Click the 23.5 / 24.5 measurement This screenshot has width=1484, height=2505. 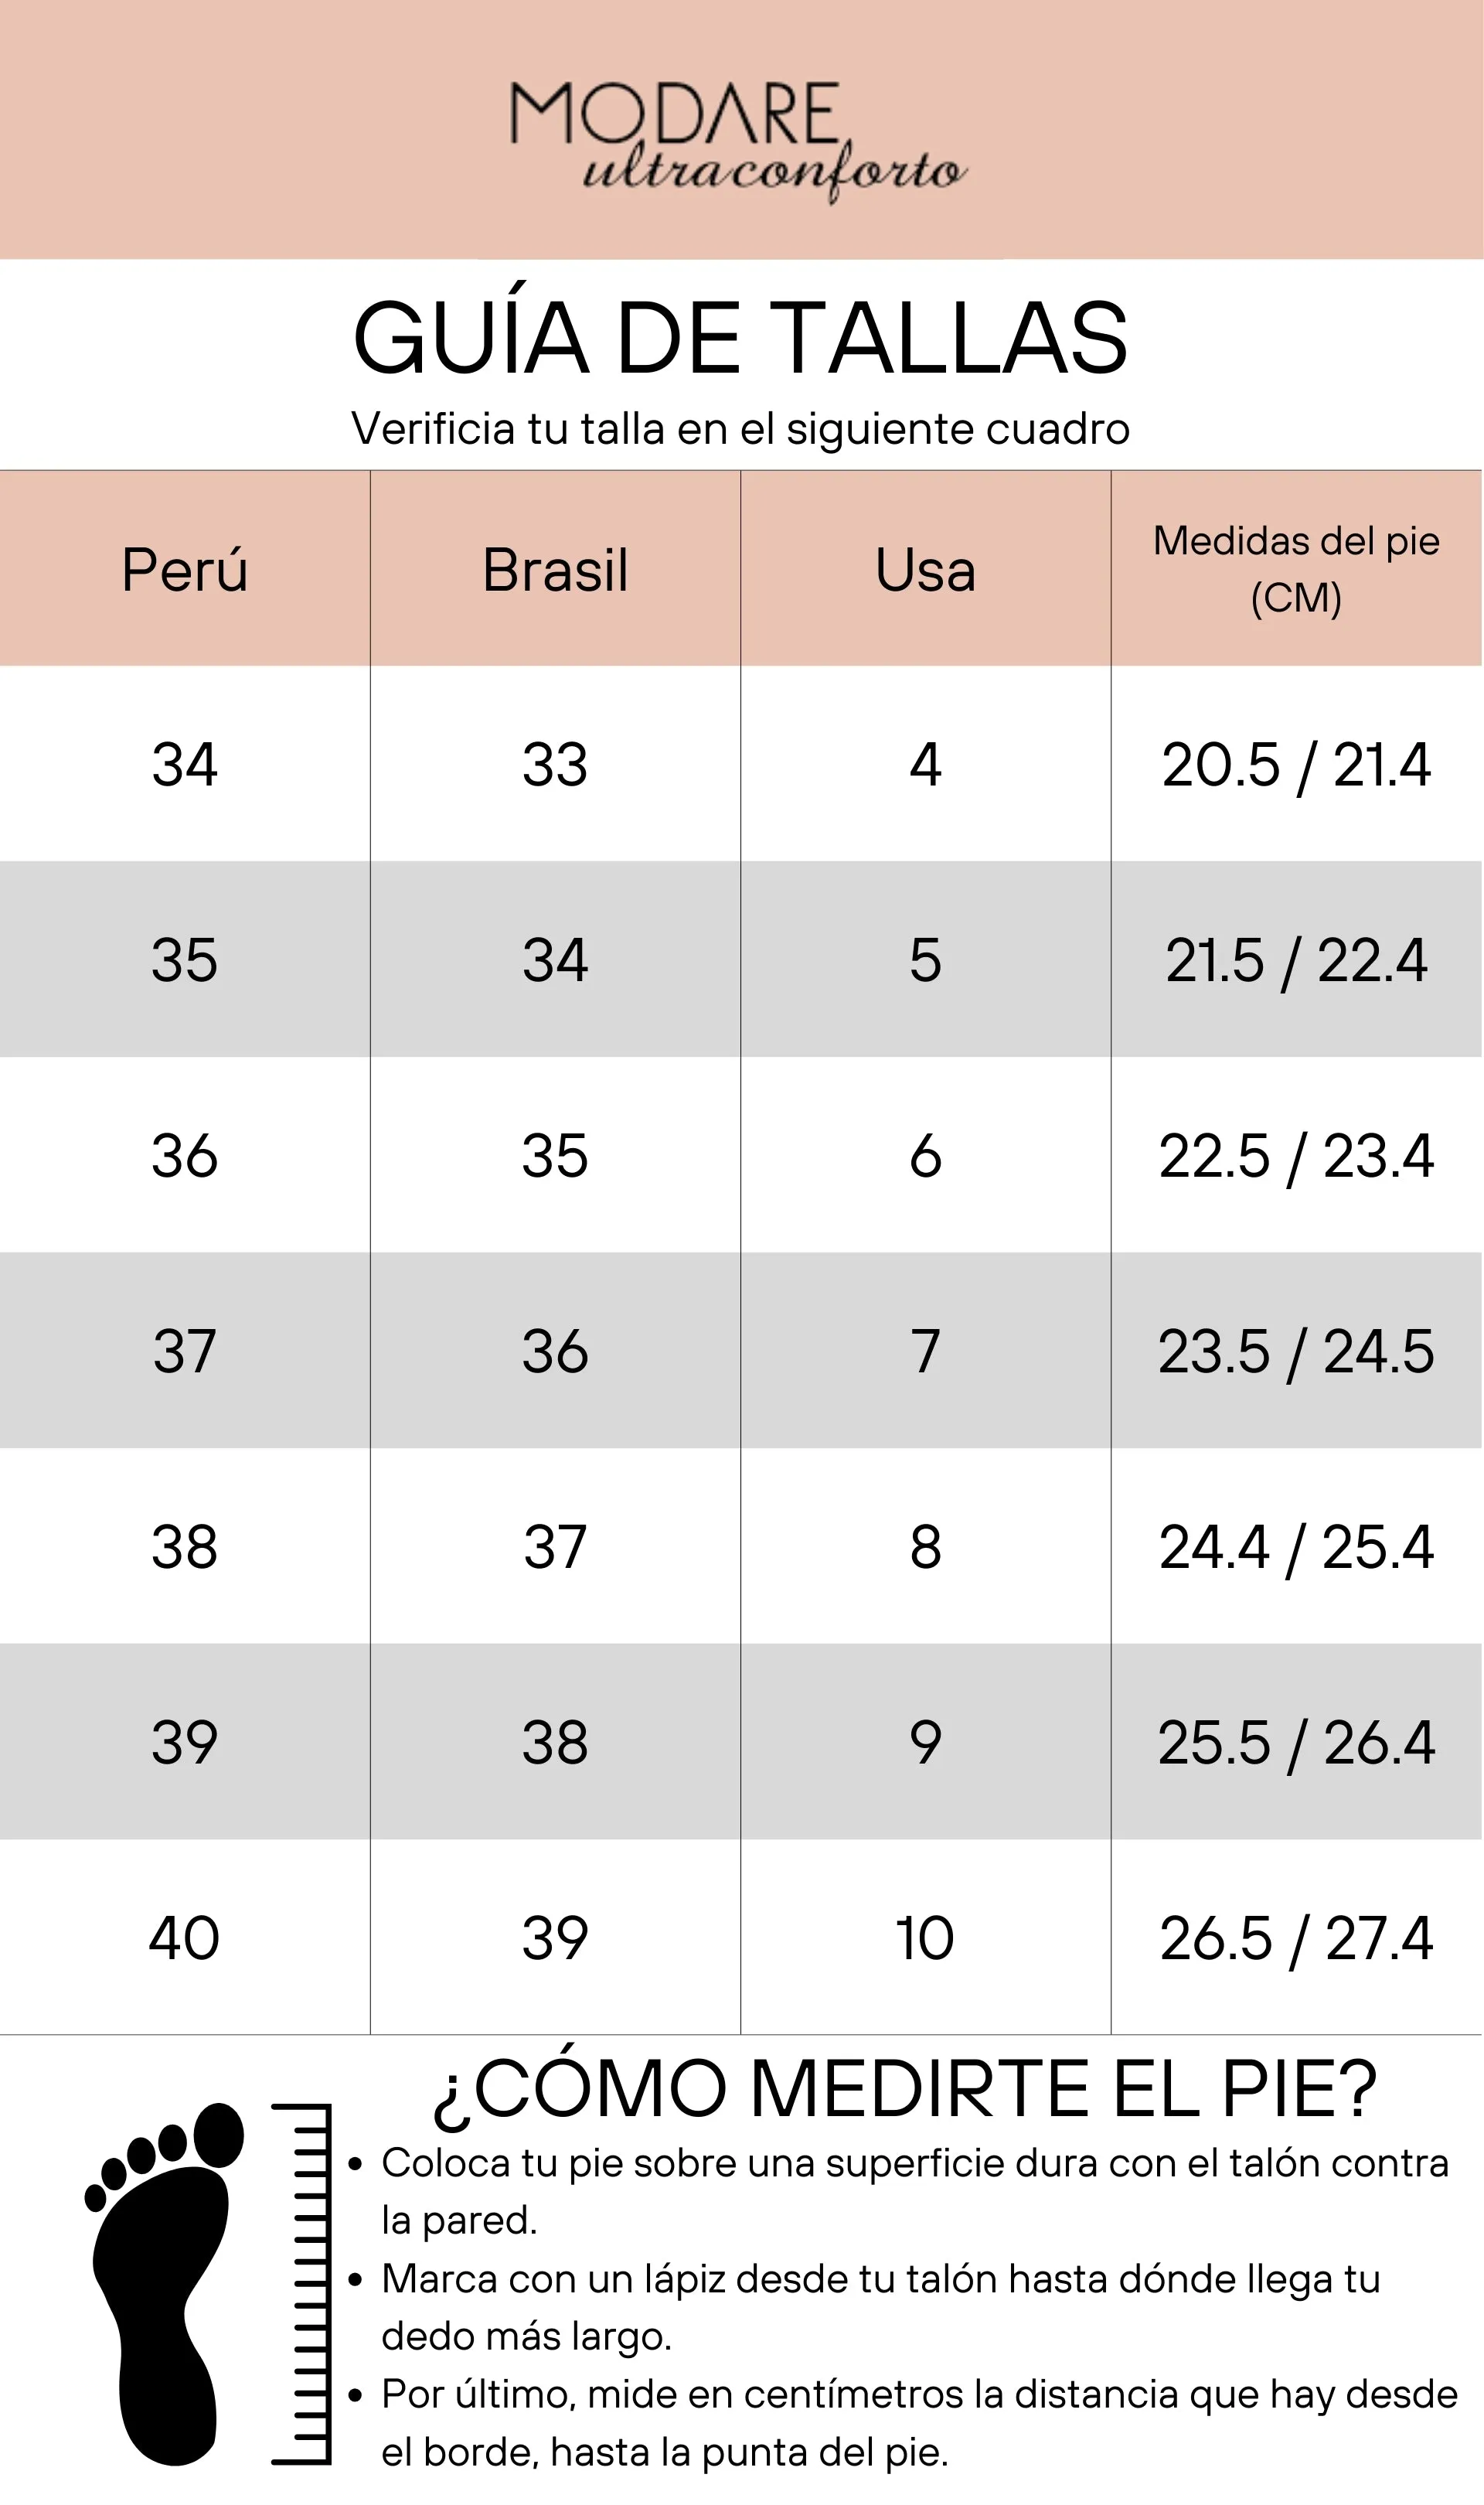coord(1296,1351)
